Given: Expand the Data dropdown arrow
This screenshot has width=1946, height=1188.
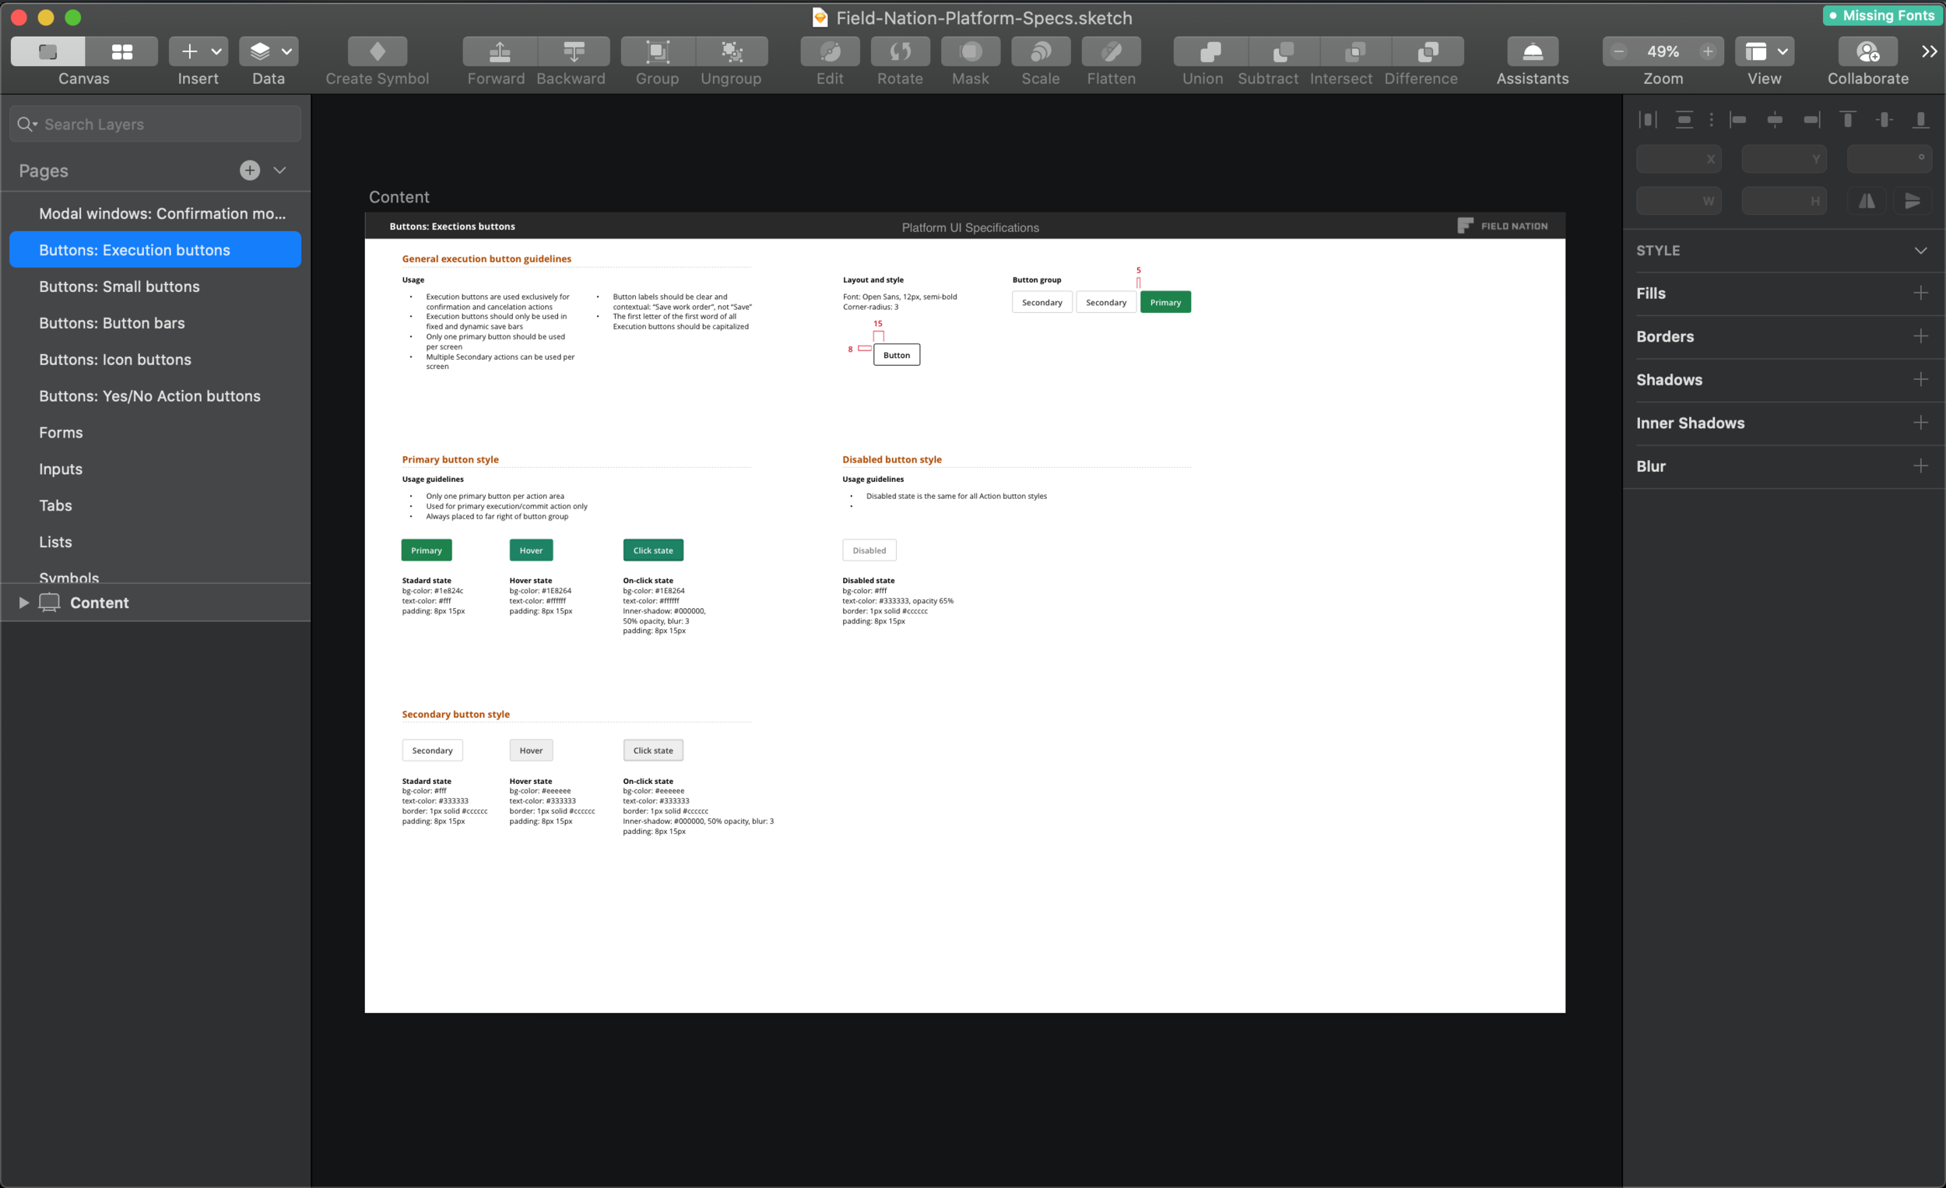Looking at the screenshot, I should click(286, 51).
